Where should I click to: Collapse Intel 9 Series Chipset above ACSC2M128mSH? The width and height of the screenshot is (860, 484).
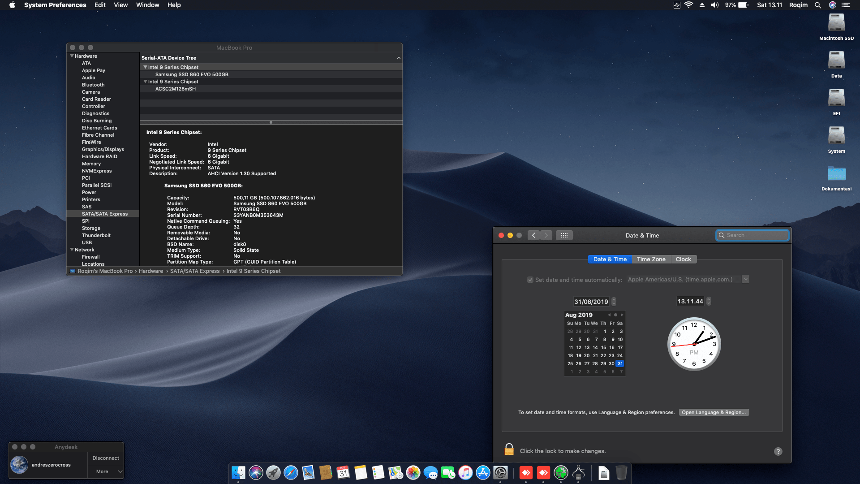click(x=145, y=82)
